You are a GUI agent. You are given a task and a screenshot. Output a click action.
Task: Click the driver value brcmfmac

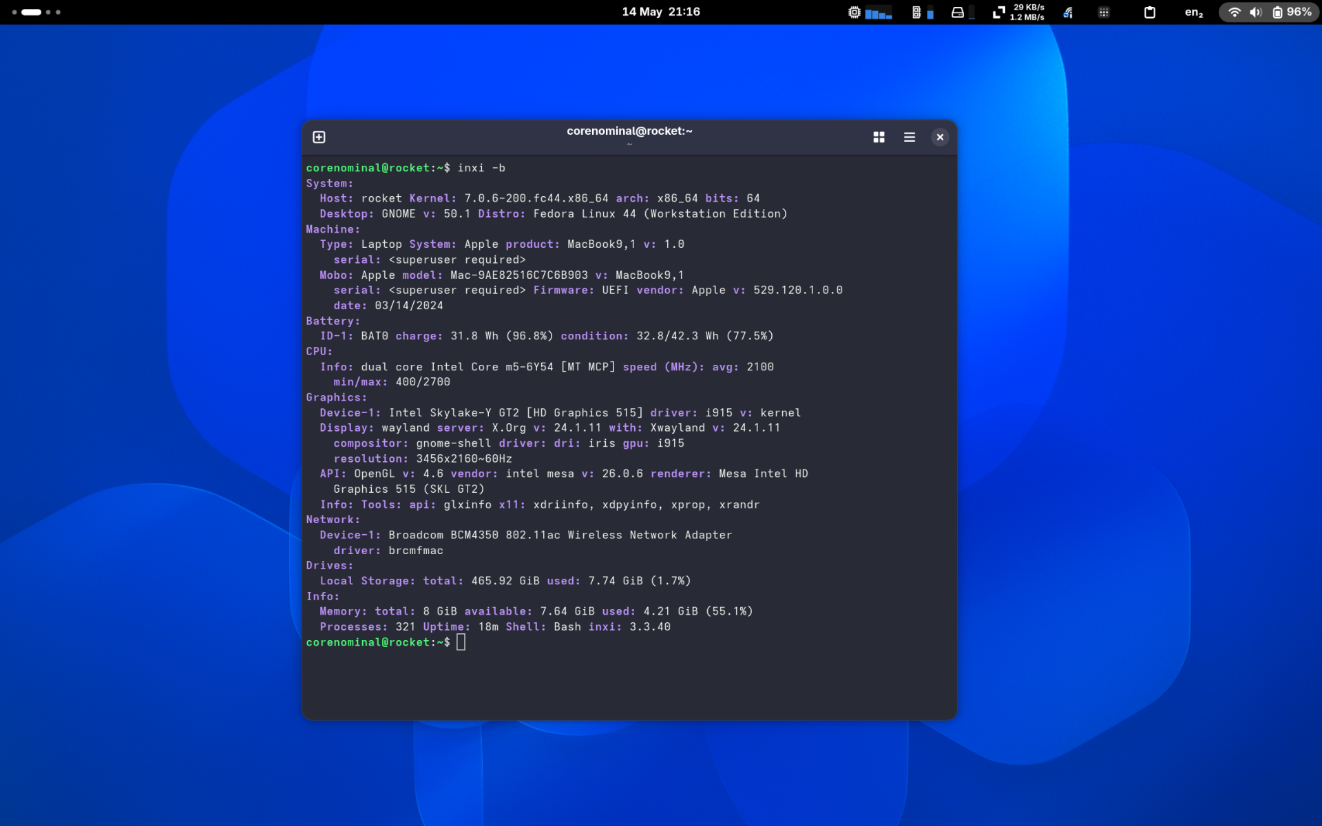[416, 551]
